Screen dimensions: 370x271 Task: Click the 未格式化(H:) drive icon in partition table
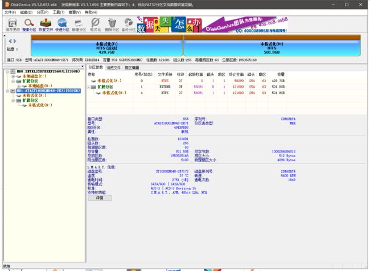98,93
